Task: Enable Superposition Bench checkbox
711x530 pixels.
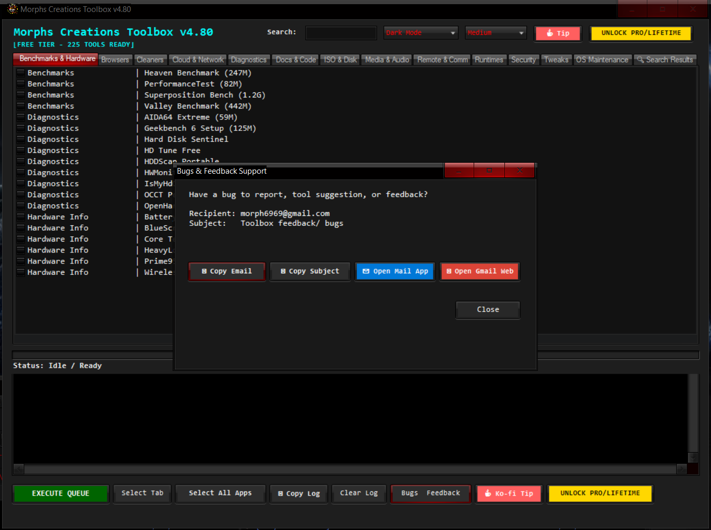Action: (21, 95)
